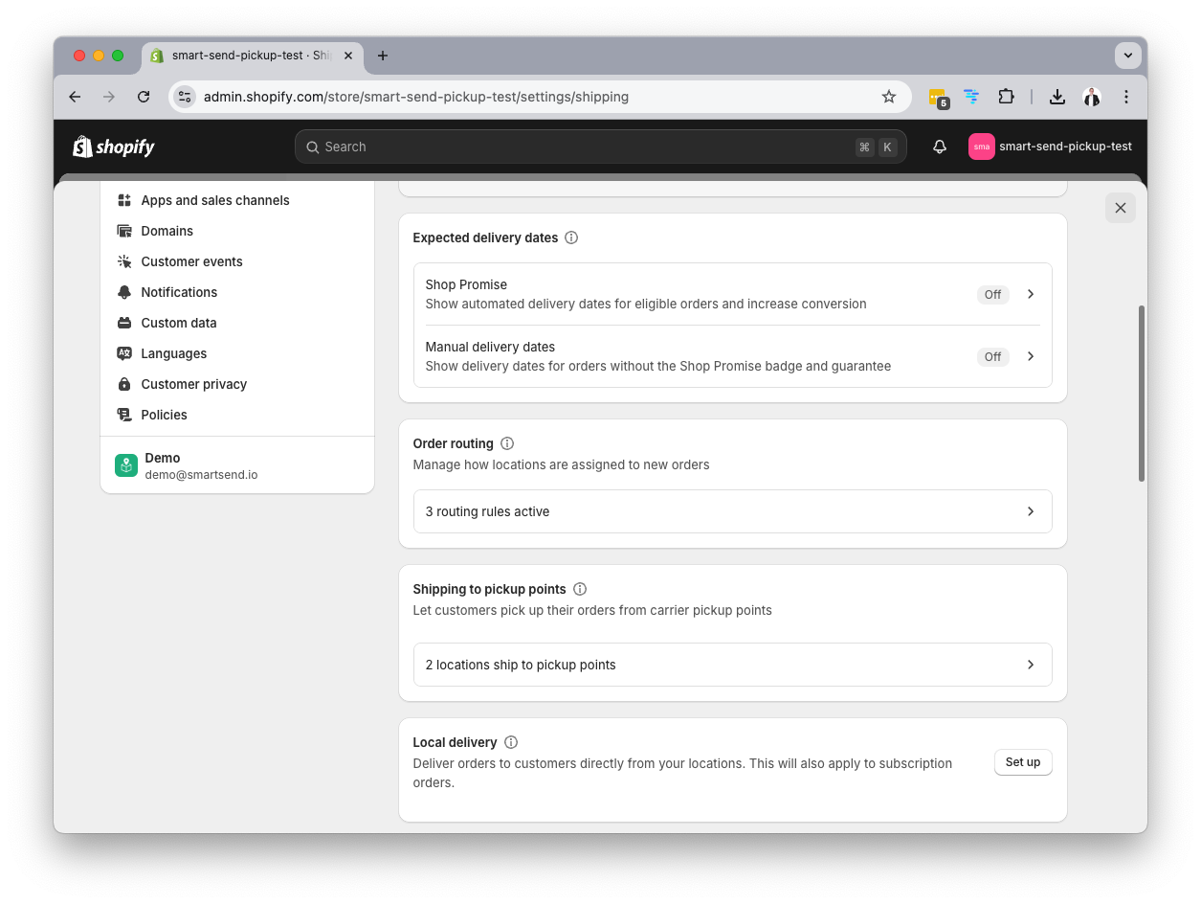Select Notifications in settings sidebar
The width and height of the screenshot is (1201, 904).
click(179, 292)
